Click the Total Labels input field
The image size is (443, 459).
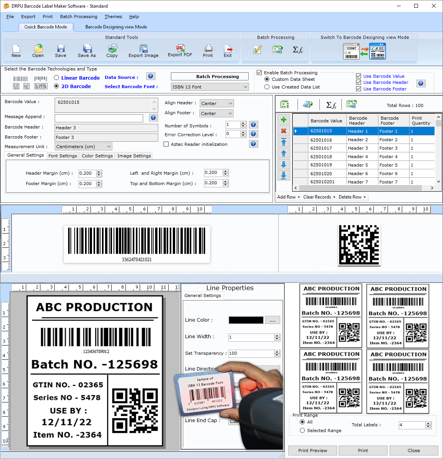click(x=412, y=425)
